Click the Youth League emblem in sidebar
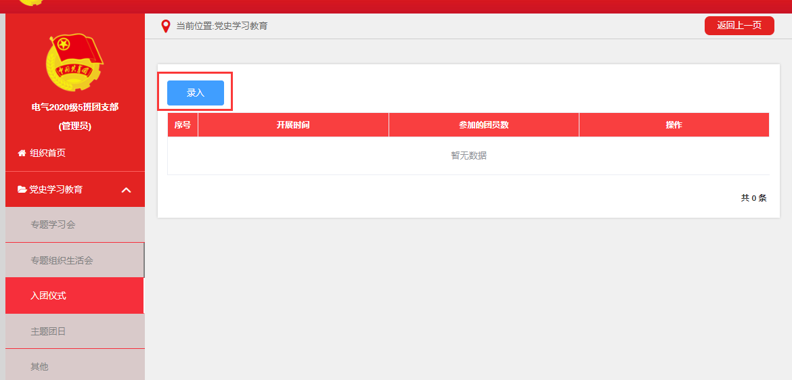 point(74,62)
